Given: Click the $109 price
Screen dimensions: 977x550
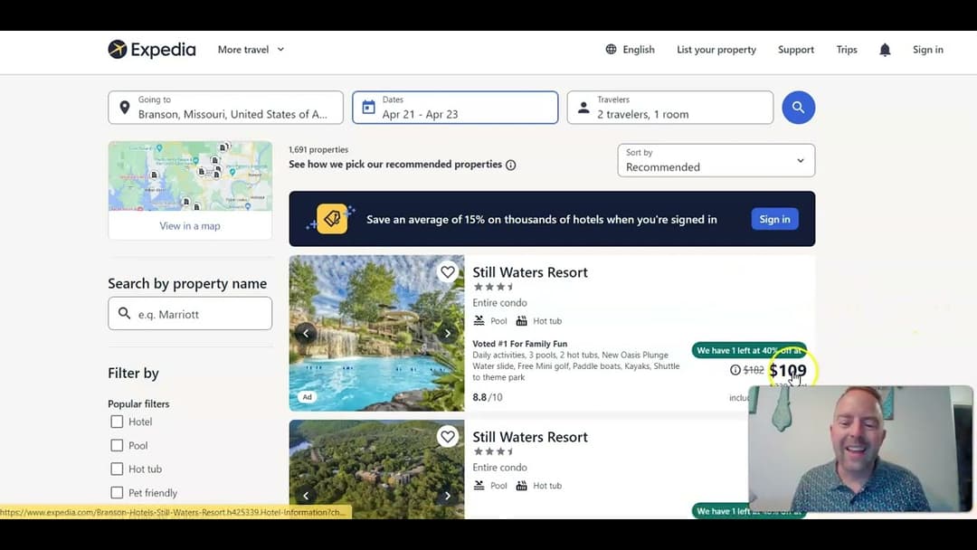Looking at the screenshot, I should click(x=788, y=371).
